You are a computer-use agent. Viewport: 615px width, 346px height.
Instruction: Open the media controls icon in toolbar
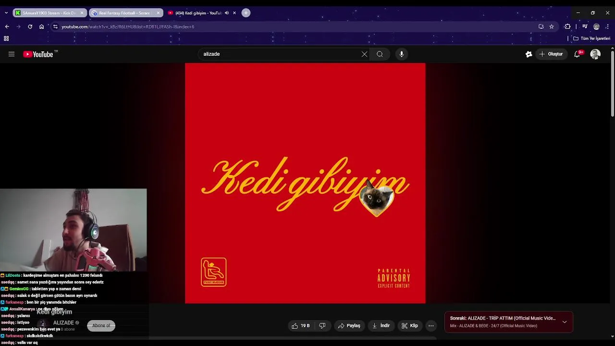pyautogui.click(x=585, y=26)
